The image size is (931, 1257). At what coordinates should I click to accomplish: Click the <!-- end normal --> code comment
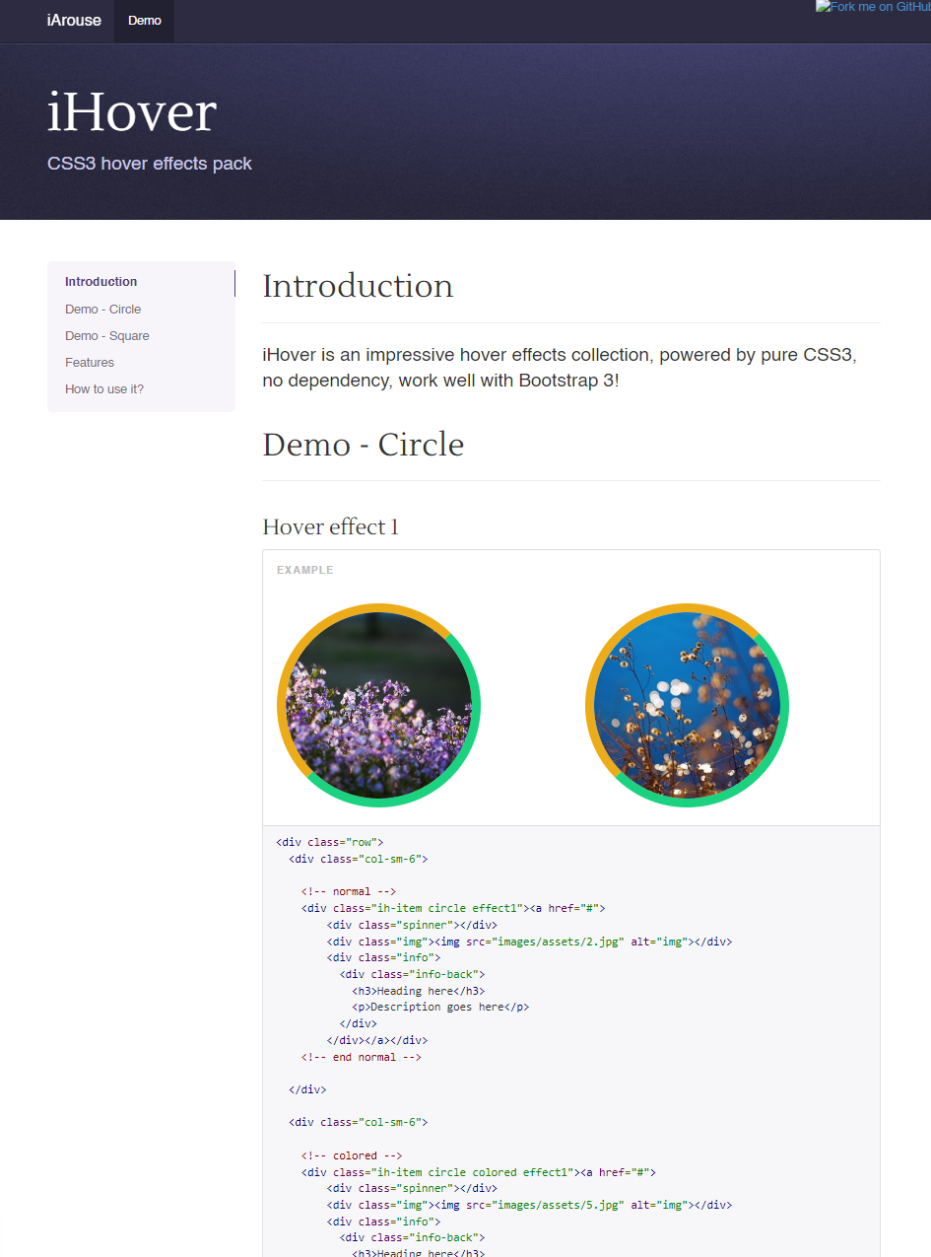[362, 1057]
